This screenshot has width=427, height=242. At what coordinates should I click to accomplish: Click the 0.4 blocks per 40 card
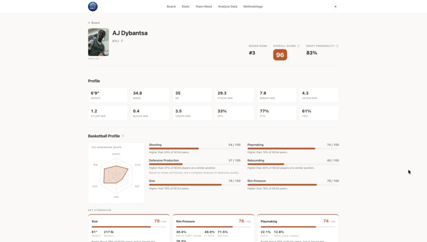click(x=150, y=113)
